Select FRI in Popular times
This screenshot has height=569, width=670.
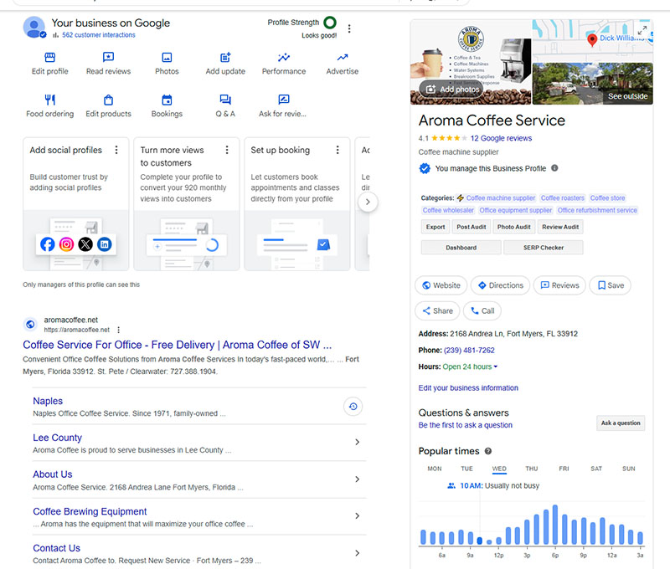[564, 469]
